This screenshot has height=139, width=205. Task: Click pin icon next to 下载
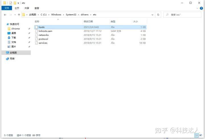click(29, 38)
